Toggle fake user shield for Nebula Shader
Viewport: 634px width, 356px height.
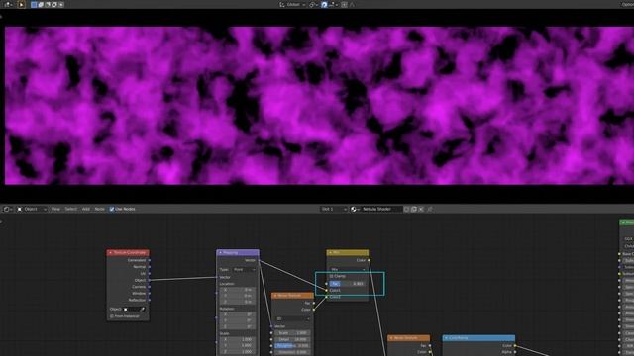[407, 209]
